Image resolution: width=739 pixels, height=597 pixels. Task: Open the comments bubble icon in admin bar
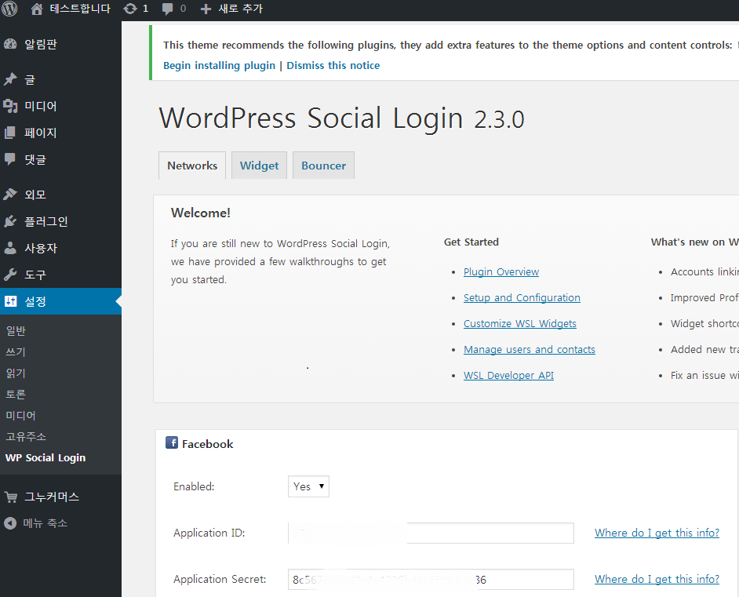pos(168,9)
